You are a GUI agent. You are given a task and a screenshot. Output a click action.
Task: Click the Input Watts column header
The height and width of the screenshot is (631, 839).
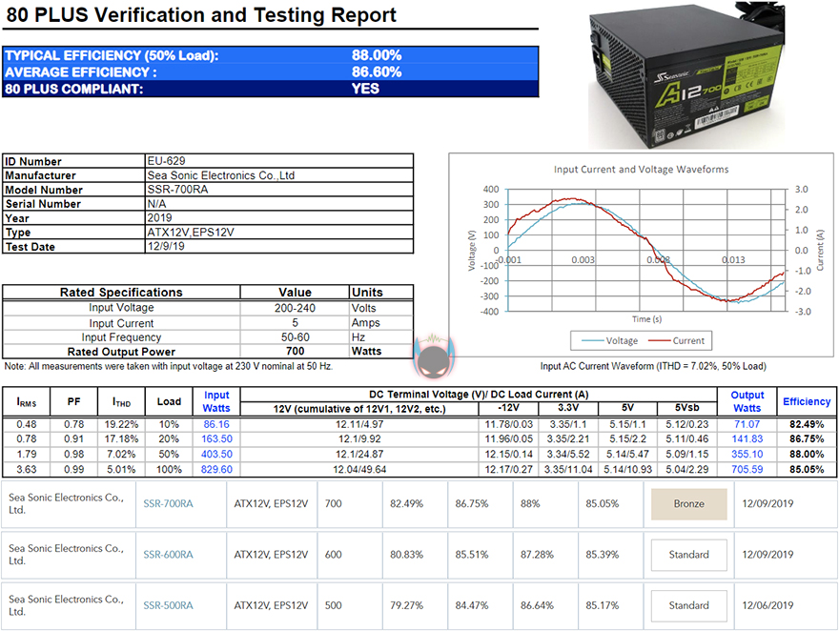click(x=216, y=401)
